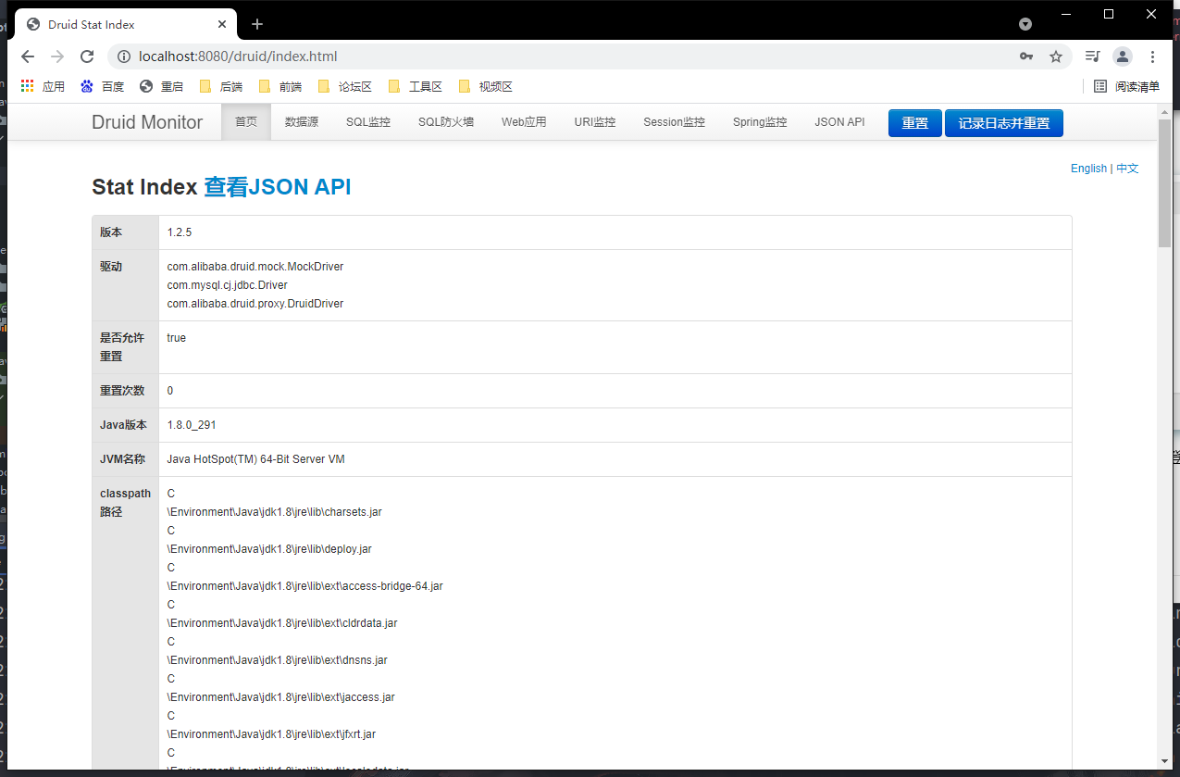Open the 数据源 nav tab
The image size is (1180, 777).
(x=302, y=122)
